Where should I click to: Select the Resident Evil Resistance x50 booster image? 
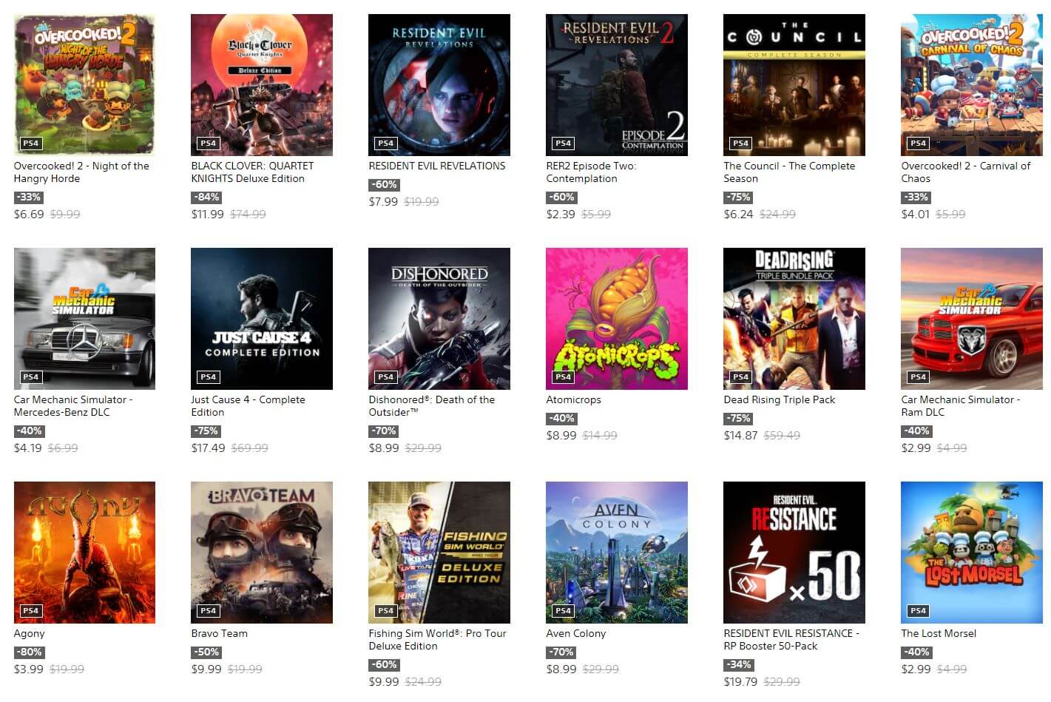(794, 553)
